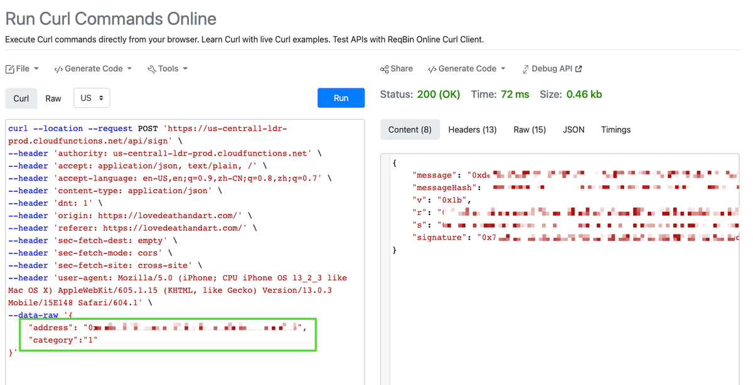Viewport: 753px width, 385px height.
Task: Switch to Curl input mode
Action: click(21, 98)
